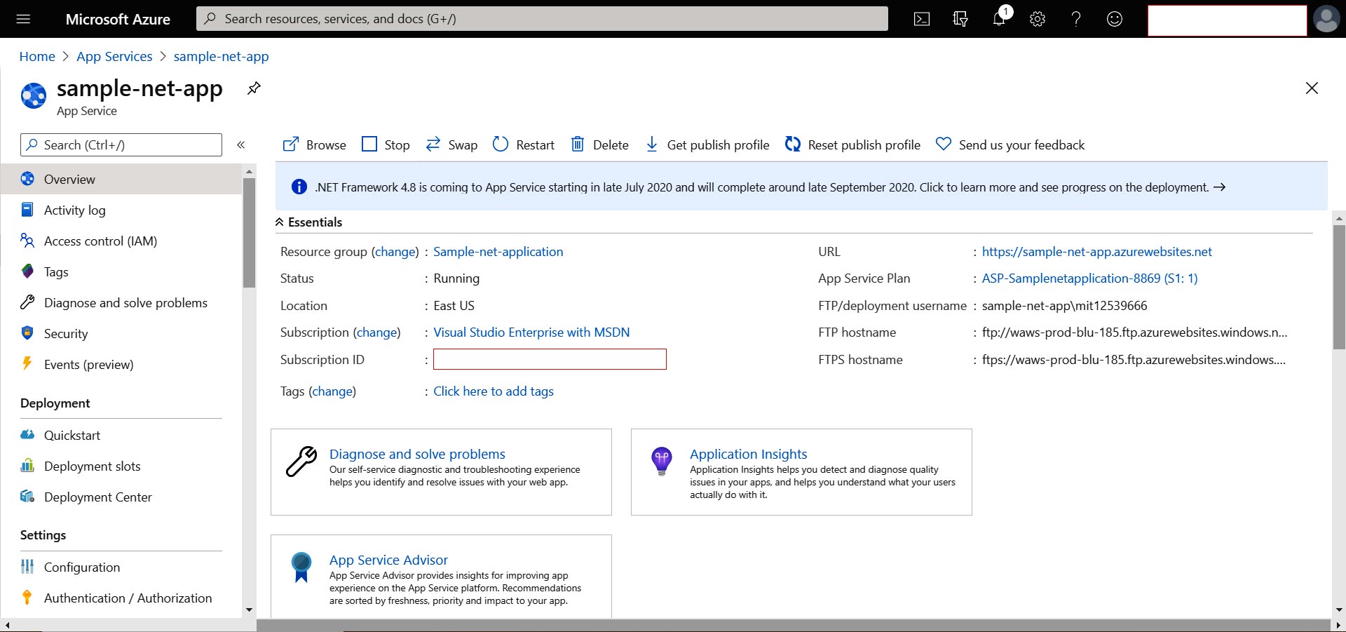
Task: Click the sidebar vertical scrollbar
Action: pos(249,233)
